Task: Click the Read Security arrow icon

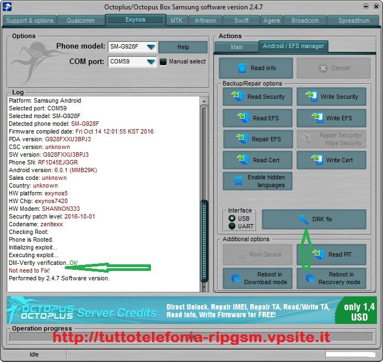Action: point(238,96)
